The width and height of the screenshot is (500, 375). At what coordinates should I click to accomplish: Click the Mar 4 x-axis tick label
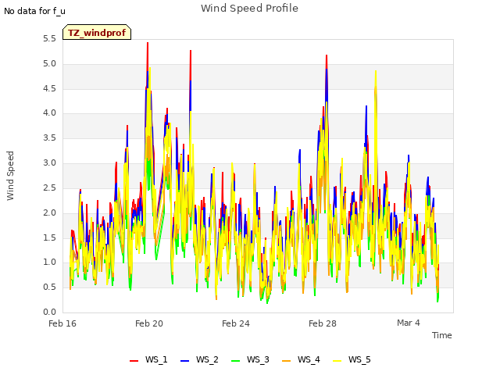pyautogui.click(x=409, y=323)
